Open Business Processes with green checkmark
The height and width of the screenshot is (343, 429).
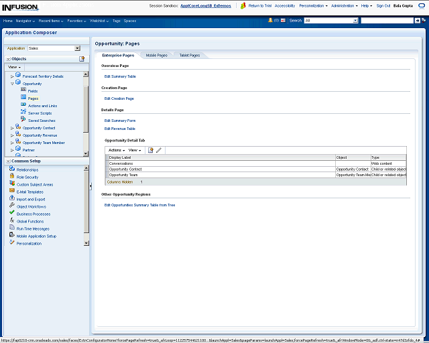(x=33, y=214)
